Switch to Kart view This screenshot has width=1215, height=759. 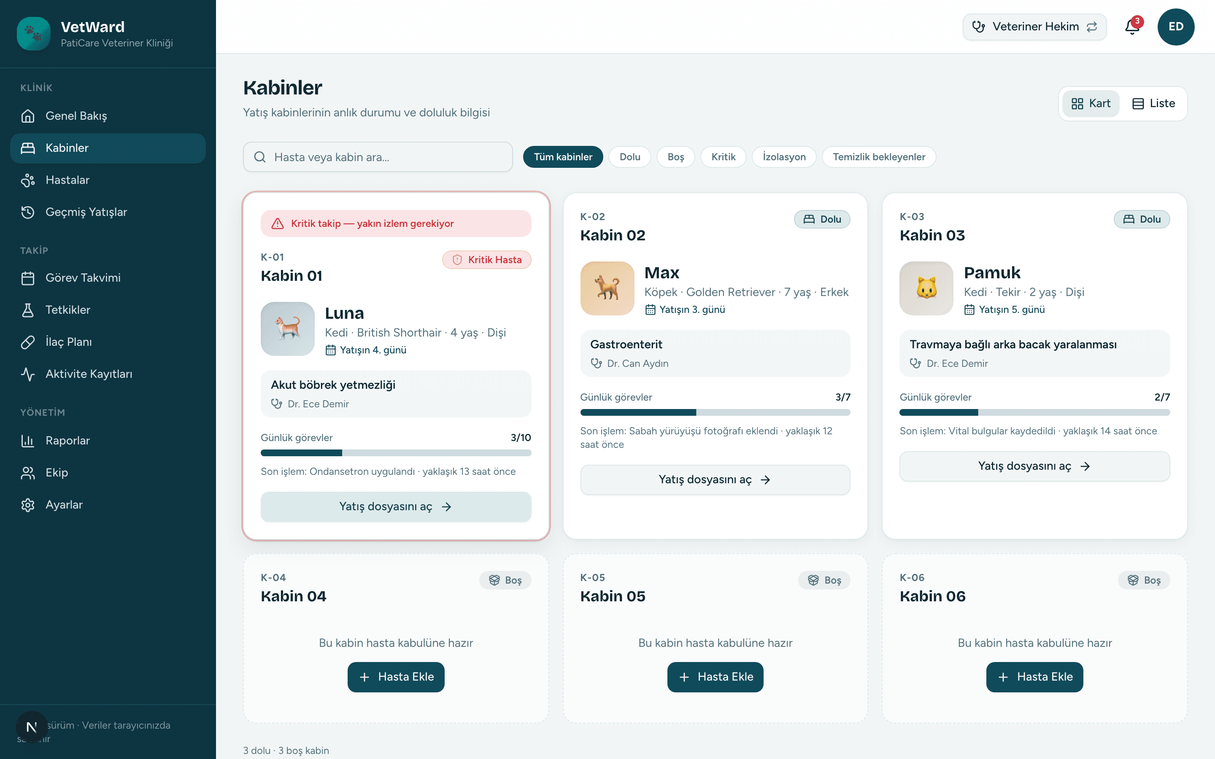click(1091, 103)
